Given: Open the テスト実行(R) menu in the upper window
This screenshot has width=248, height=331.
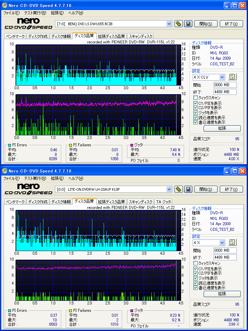Looking at the screenshot, I should pos(35,13).
